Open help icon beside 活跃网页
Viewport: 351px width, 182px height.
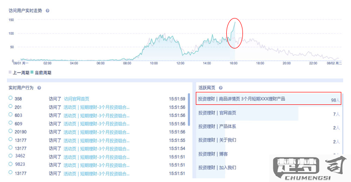[x=220, y=88]
